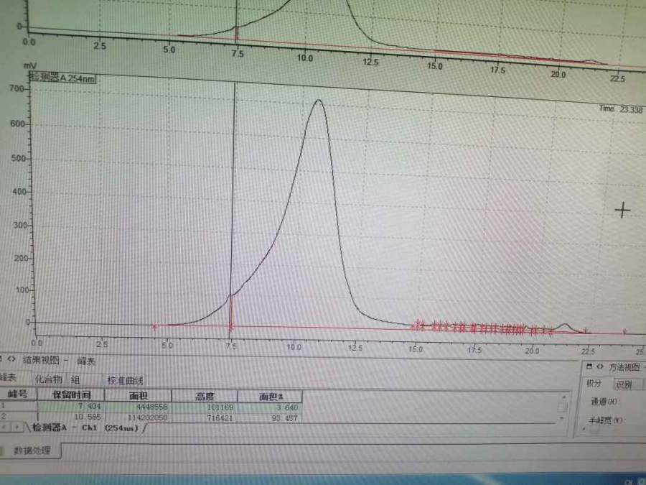The image size is (646, 485).
Task: Click the chromatogram peak apex near 670 mV
Action: tap(319, 100)
